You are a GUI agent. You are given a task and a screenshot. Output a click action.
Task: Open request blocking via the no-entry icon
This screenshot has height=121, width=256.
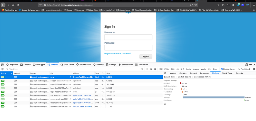click(x=155, y=69)
